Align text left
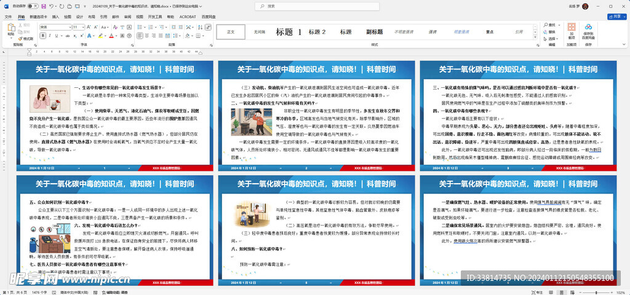The image size is (630, 295). pos(140,36)
